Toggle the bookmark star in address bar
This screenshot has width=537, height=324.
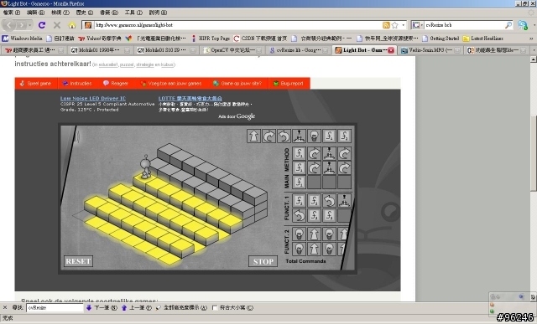[395, 25]
